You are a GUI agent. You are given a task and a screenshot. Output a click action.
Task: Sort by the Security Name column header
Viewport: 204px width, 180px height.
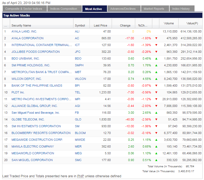pyautogui.click(x=21, y=25)
